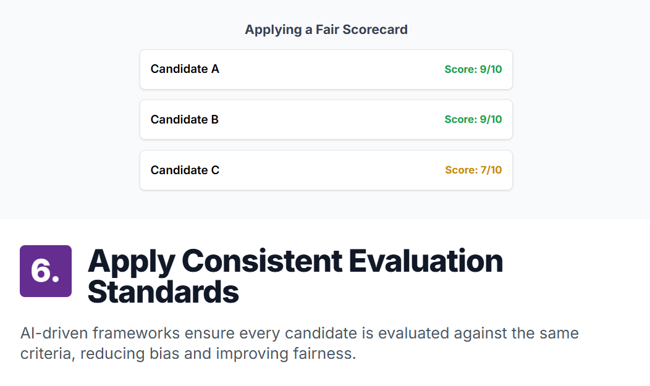Viewport: 650px width, 386px height.
Task: Click empty middle of Candidate C card
Action: [332, 170]
